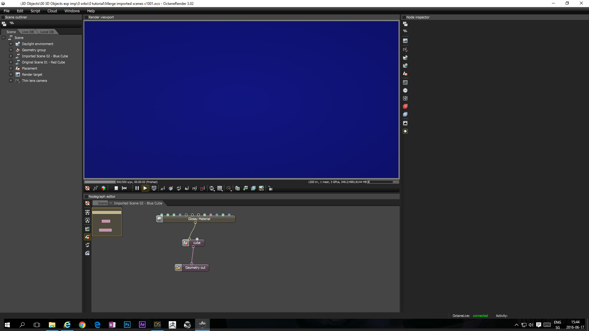Toggle the material nodes visibility icon in nodegraph

pyautogui.click(x=87, y=245)
